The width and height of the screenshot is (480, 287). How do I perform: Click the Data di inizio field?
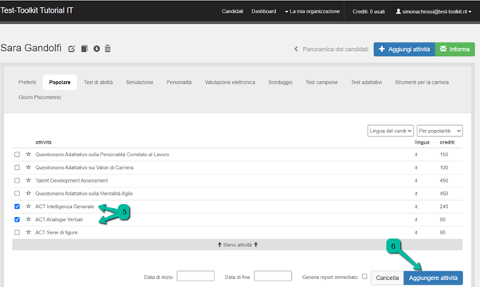[x=195, y=276]
